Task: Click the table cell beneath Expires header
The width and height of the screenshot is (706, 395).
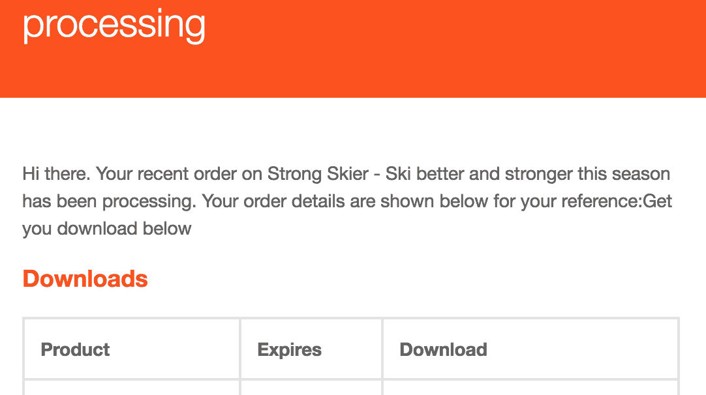Action: [311, 387]
